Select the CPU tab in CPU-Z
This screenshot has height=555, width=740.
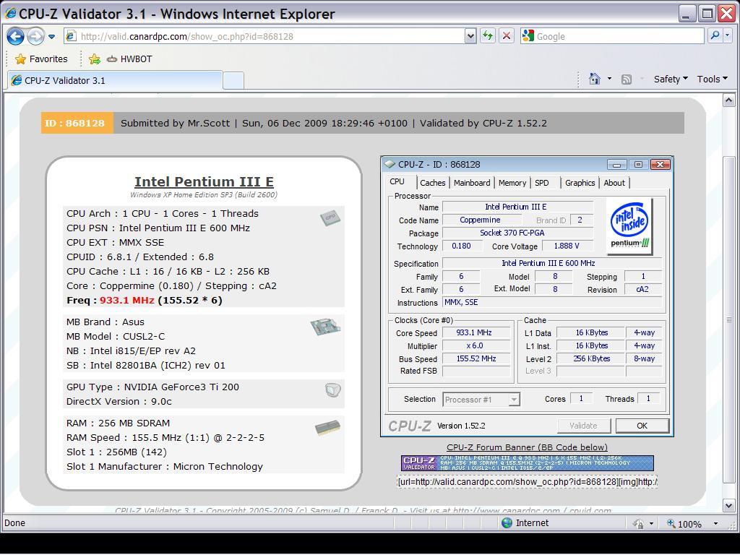(397, 181)
